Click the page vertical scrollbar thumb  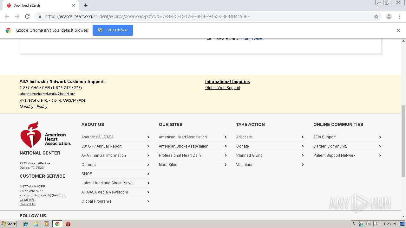(x=403, y=141)
